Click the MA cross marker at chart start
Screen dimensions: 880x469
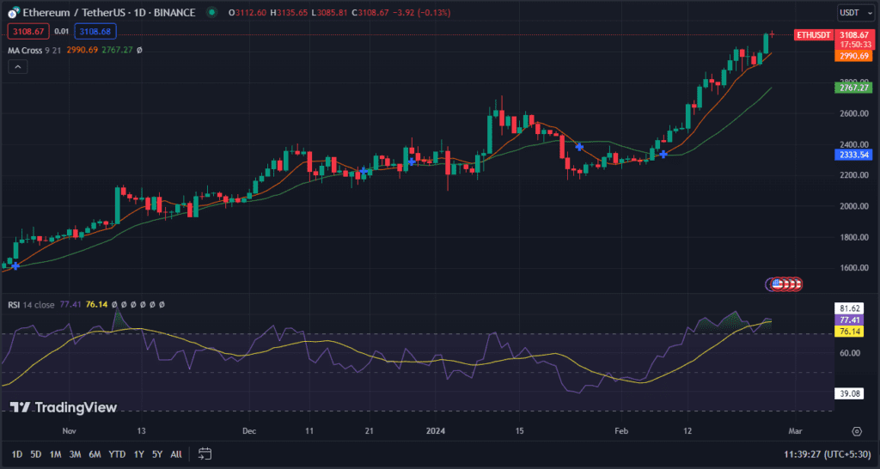15,266
